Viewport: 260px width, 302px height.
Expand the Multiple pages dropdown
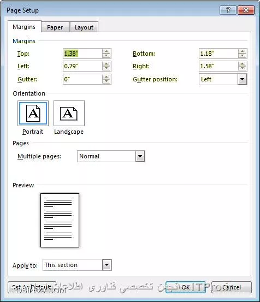point(140,156)
